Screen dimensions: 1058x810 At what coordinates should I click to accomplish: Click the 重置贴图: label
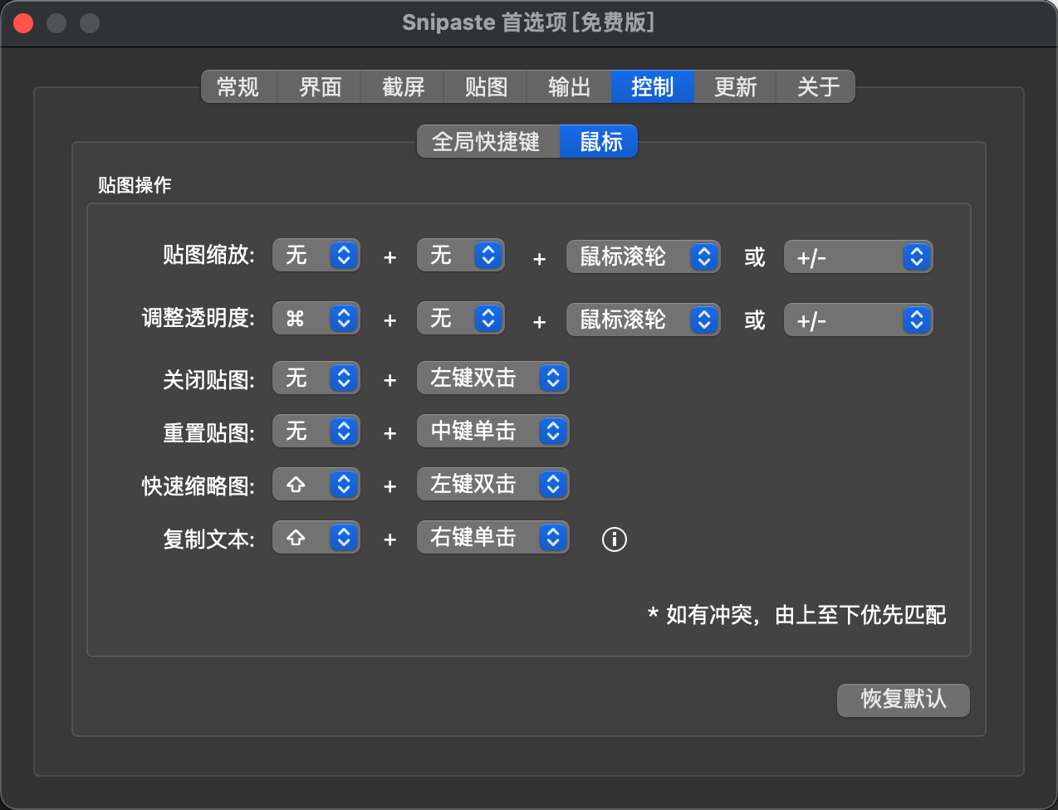pos(208,433)
